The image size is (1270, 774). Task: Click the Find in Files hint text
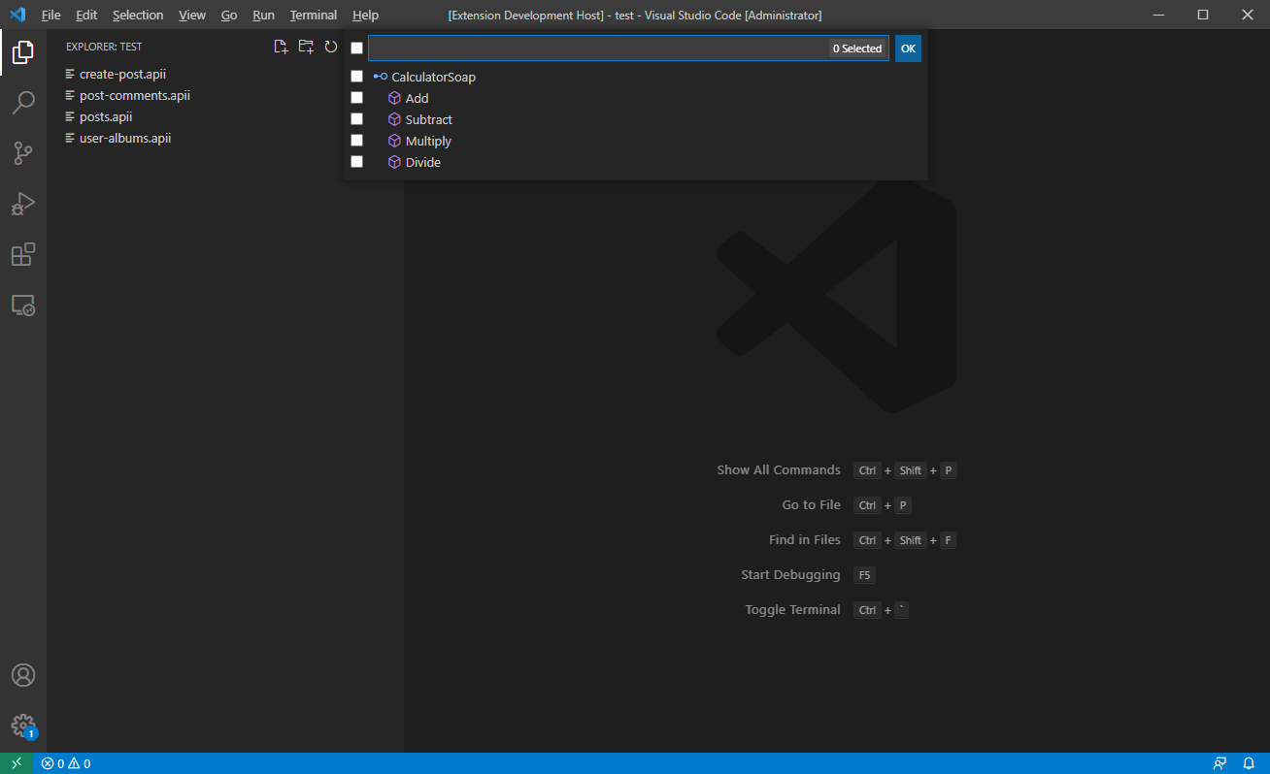(x=805, y=539)
